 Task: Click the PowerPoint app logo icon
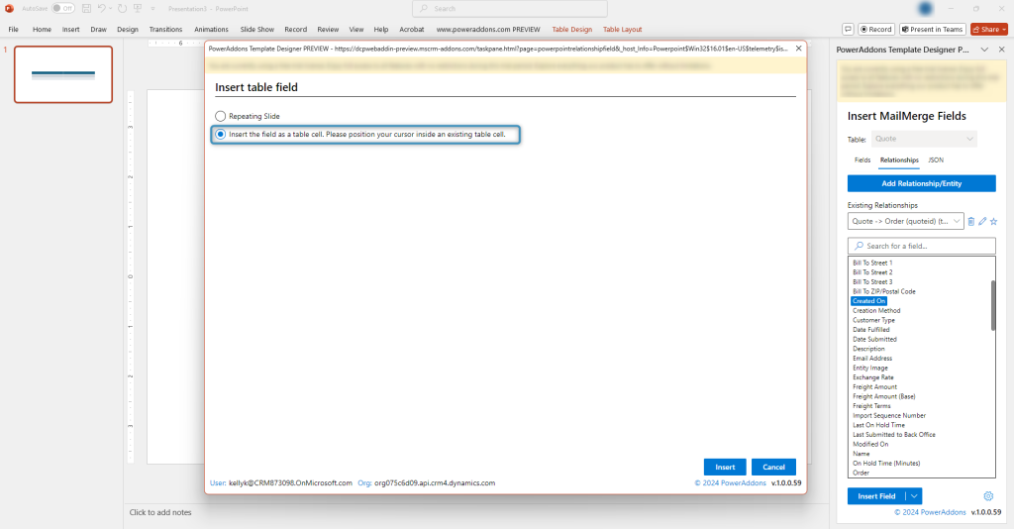[x=9, y=8]
